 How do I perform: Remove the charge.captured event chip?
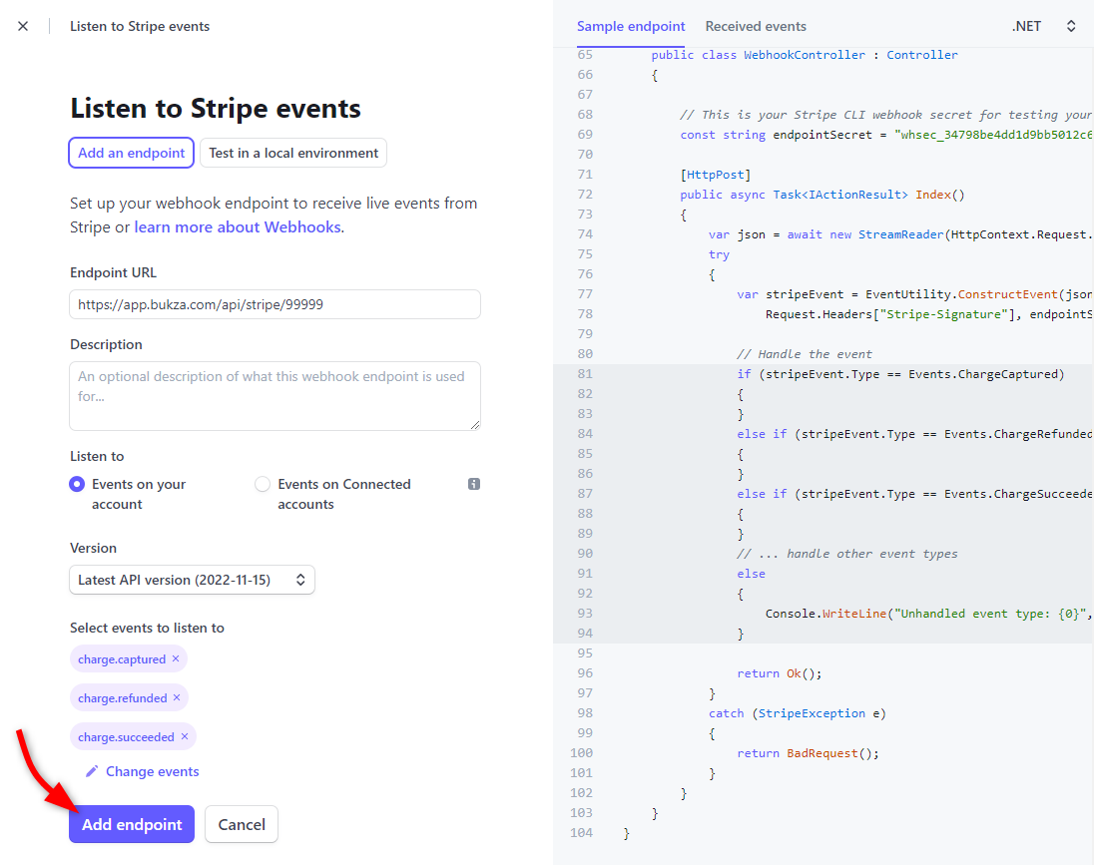(x=176, y=659)
